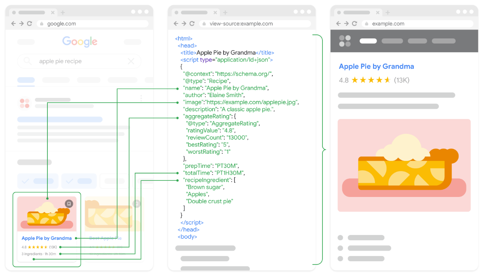Click forward arrow beside the example.com address bar

(x=346, y=24)
